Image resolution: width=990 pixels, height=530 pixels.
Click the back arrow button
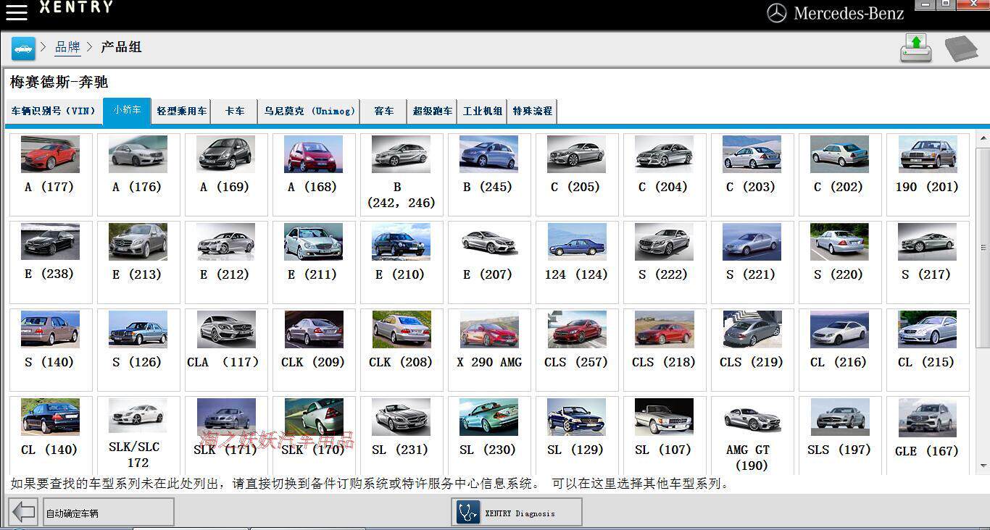(x=24, y=513)
